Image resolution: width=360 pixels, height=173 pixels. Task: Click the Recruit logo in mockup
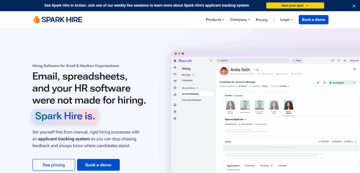182,60
